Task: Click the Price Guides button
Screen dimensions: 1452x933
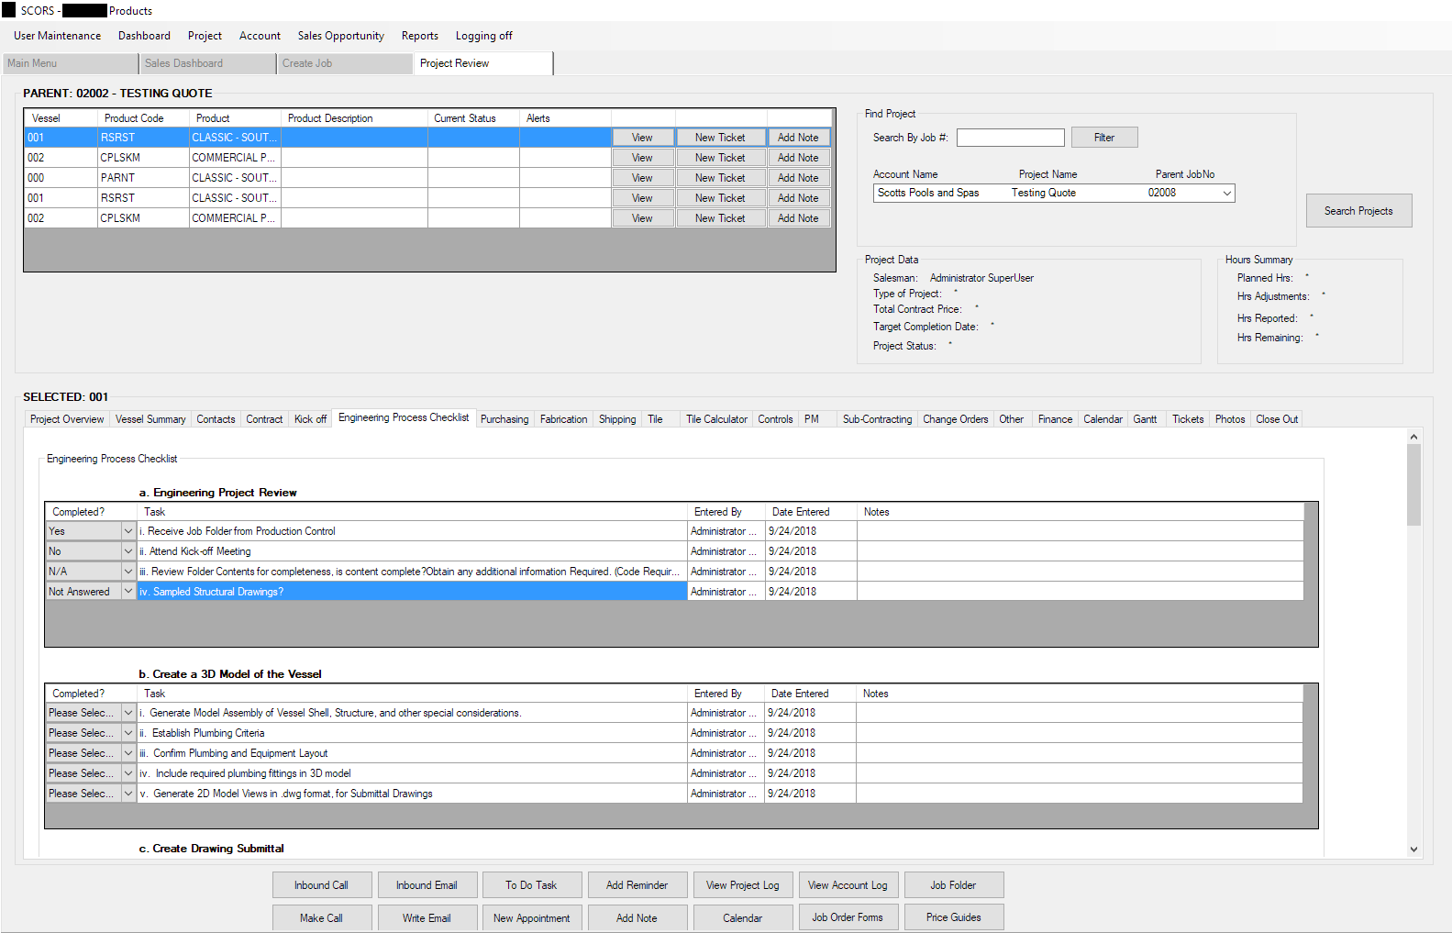Action: click(x=953, y=917)
